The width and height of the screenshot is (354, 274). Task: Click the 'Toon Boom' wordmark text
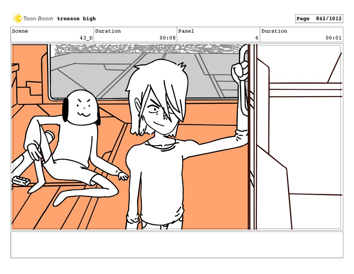tap(38, 19)
